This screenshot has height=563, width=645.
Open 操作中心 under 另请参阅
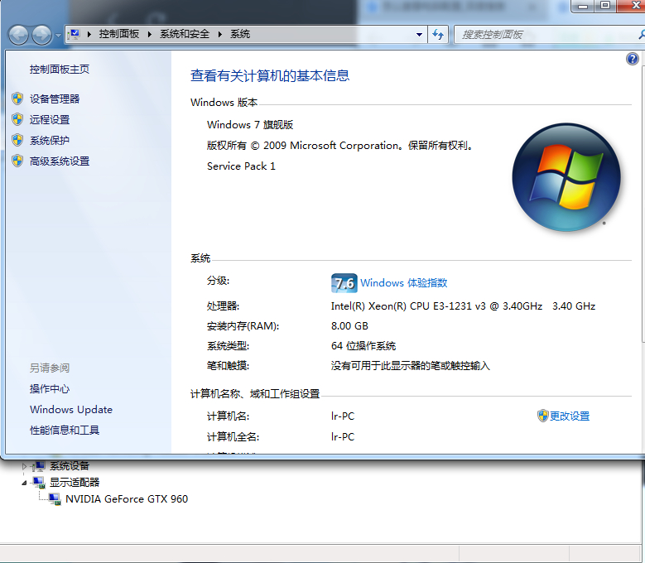point(50,388)
